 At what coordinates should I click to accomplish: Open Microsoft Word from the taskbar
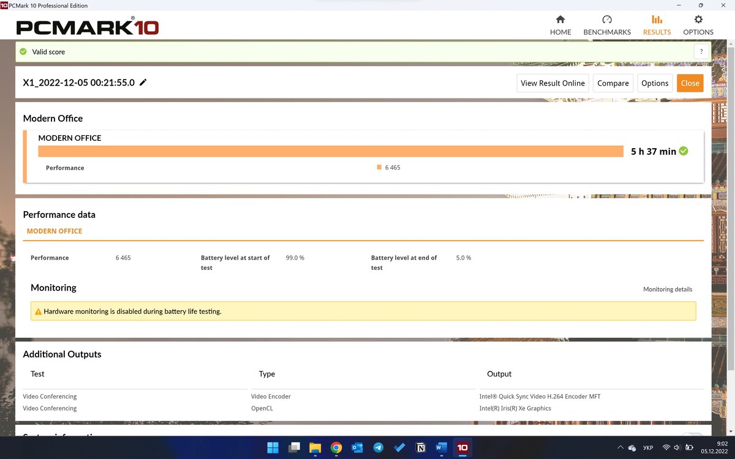[x=442, y=447]
